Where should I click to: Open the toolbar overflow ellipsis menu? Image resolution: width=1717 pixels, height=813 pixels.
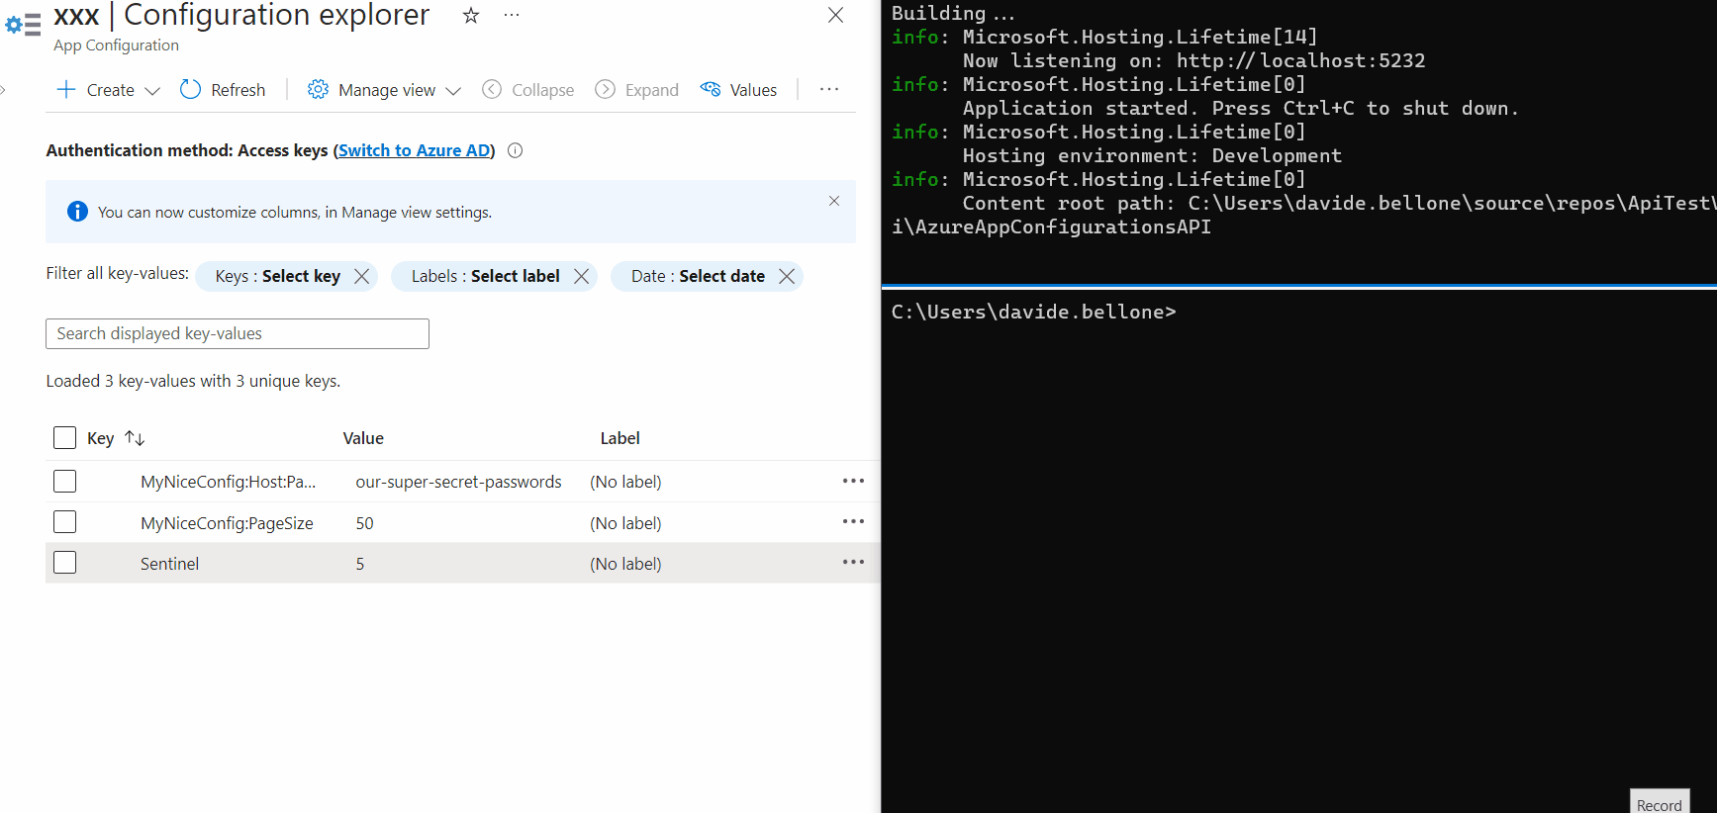click(829, 89)
